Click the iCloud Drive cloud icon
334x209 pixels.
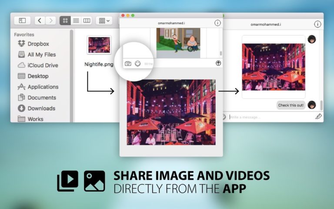21,65
